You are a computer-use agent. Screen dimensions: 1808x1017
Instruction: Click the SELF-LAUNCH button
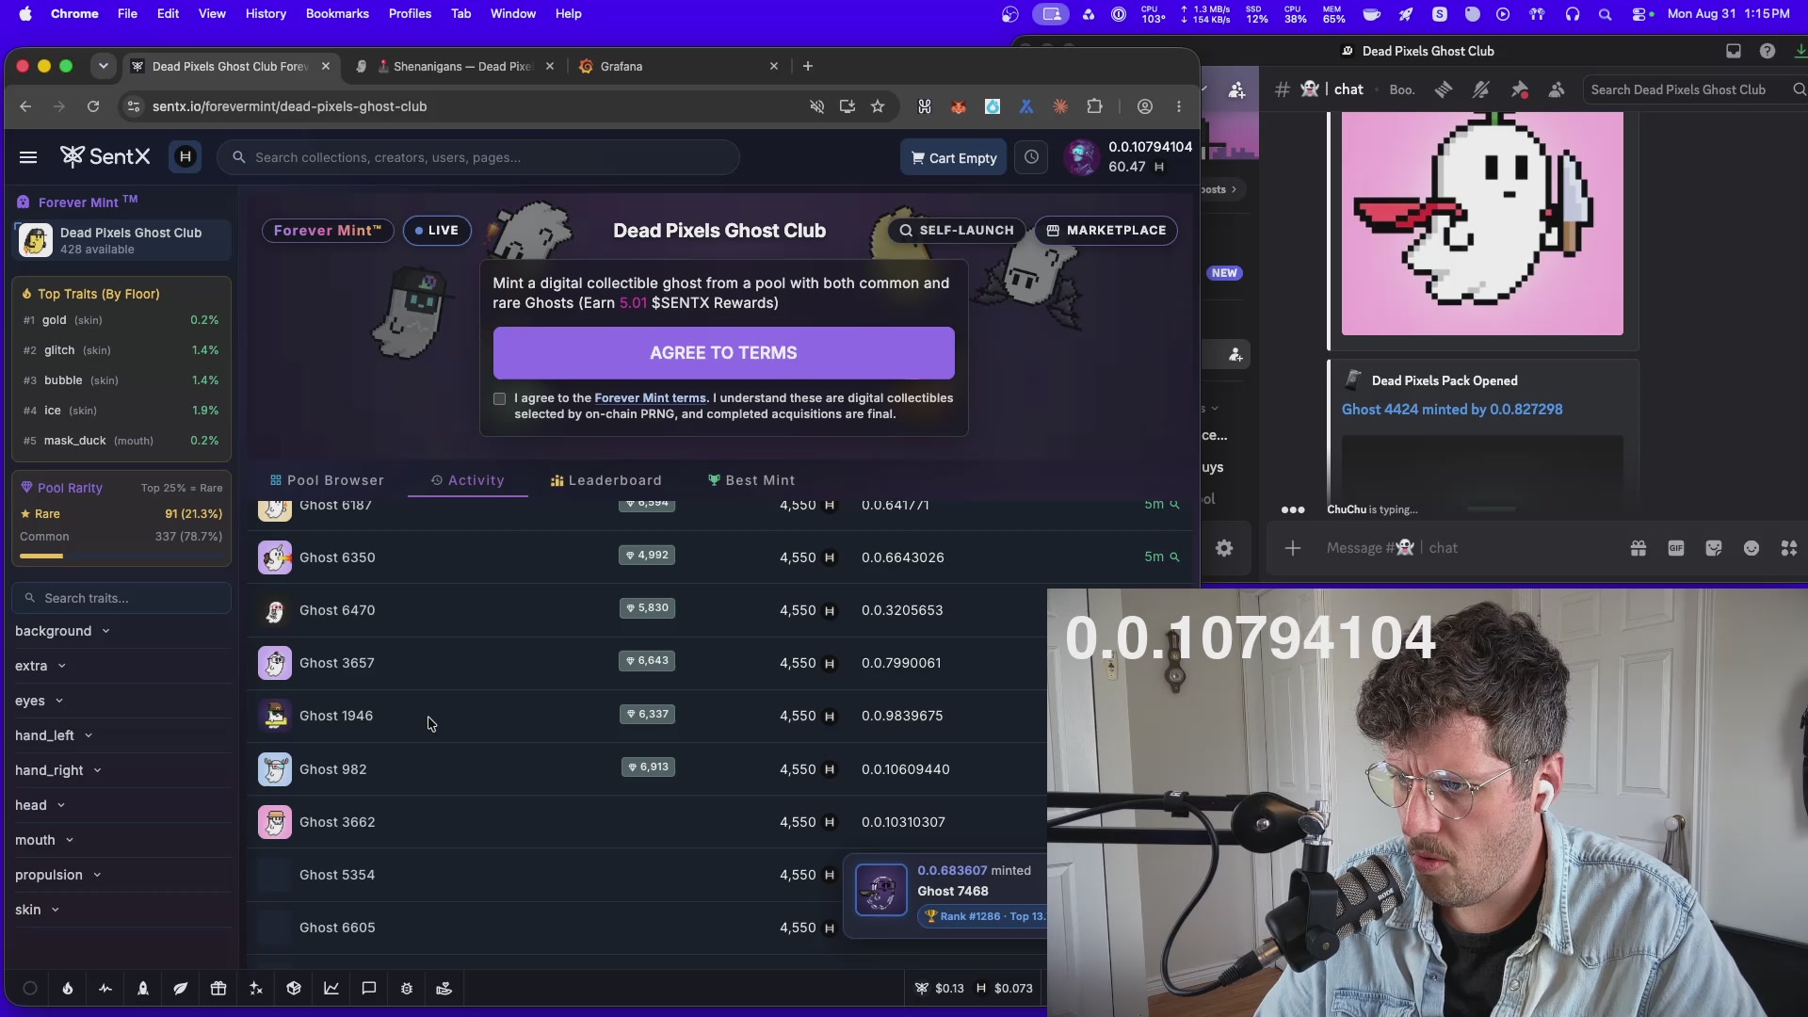[957, 231]
